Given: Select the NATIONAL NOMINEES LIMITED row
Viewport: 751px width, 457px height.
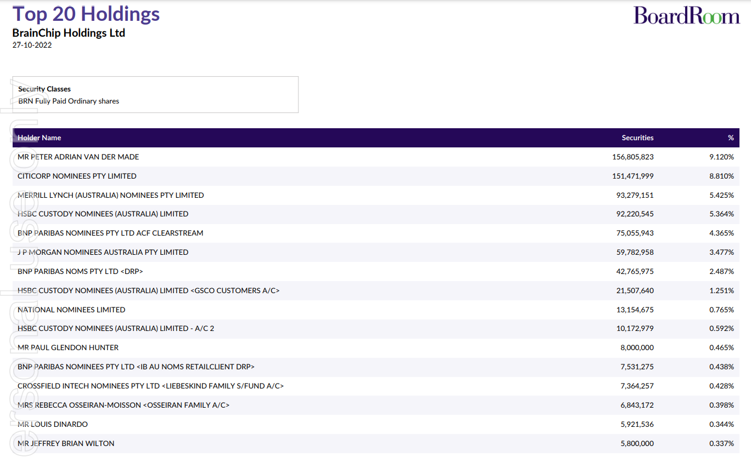Looking at the screenshot, I should tap(71, 310).
